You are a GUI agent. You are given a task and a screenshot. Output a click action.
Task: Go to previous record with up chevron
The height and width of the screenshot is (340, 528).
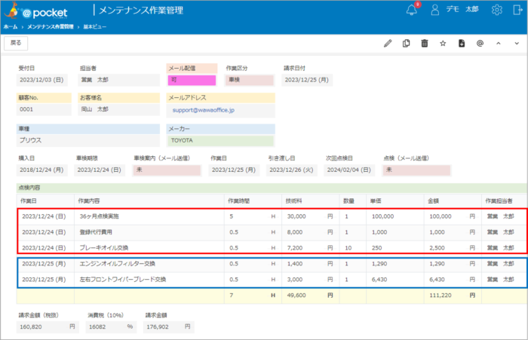[499, 44]
